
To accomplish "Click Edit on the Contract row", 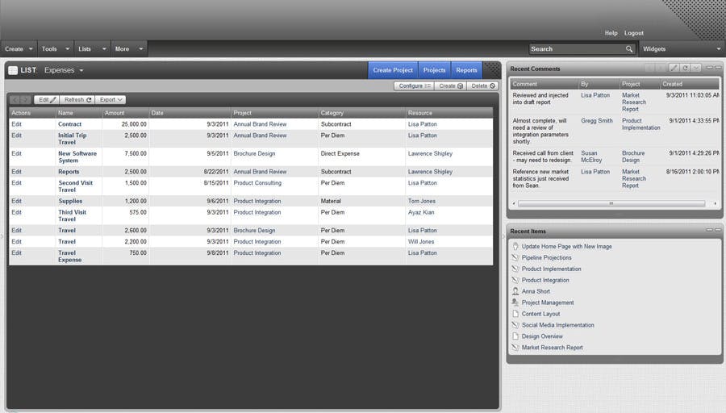I will tap(17, 124).
